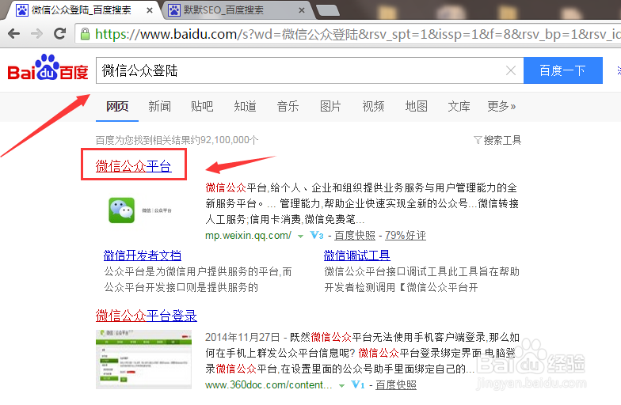The width and height of the screenshot is (621, 405).
Task: Click the result count text 约92,100,000个
Action: (x=224, y=140)
